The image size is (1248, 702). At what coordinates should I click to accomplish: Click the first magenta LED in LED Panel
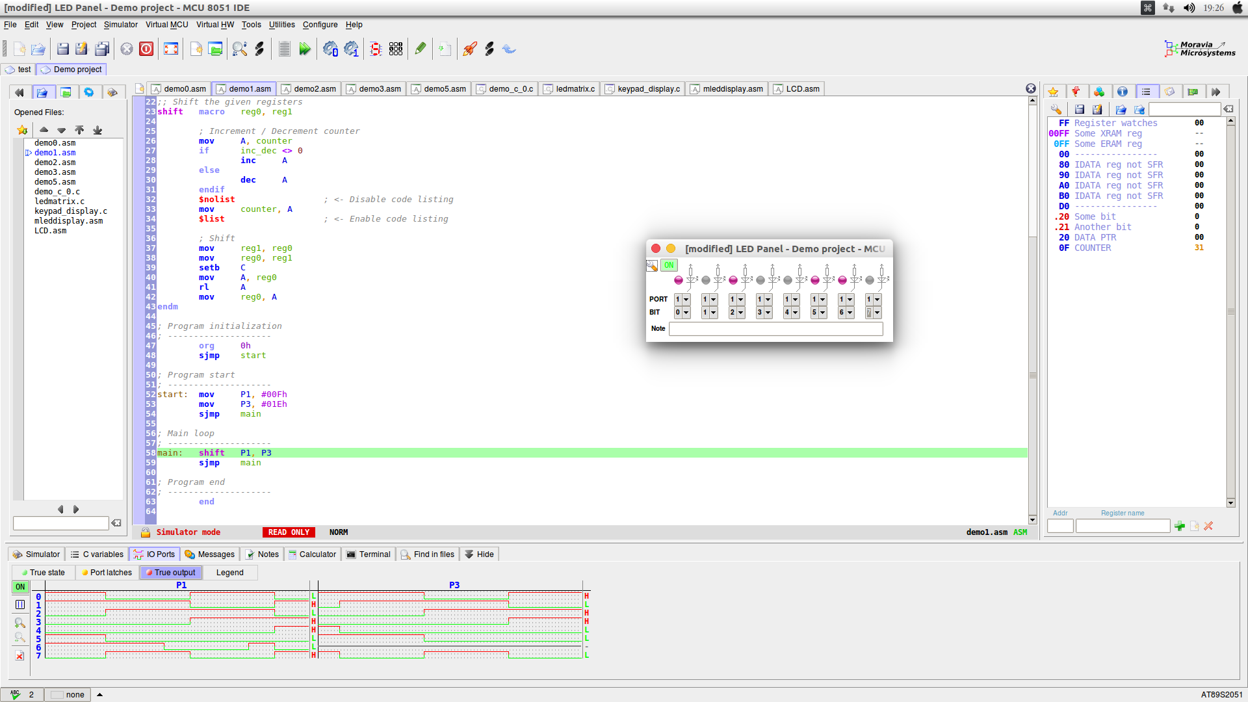pos(679,280)
